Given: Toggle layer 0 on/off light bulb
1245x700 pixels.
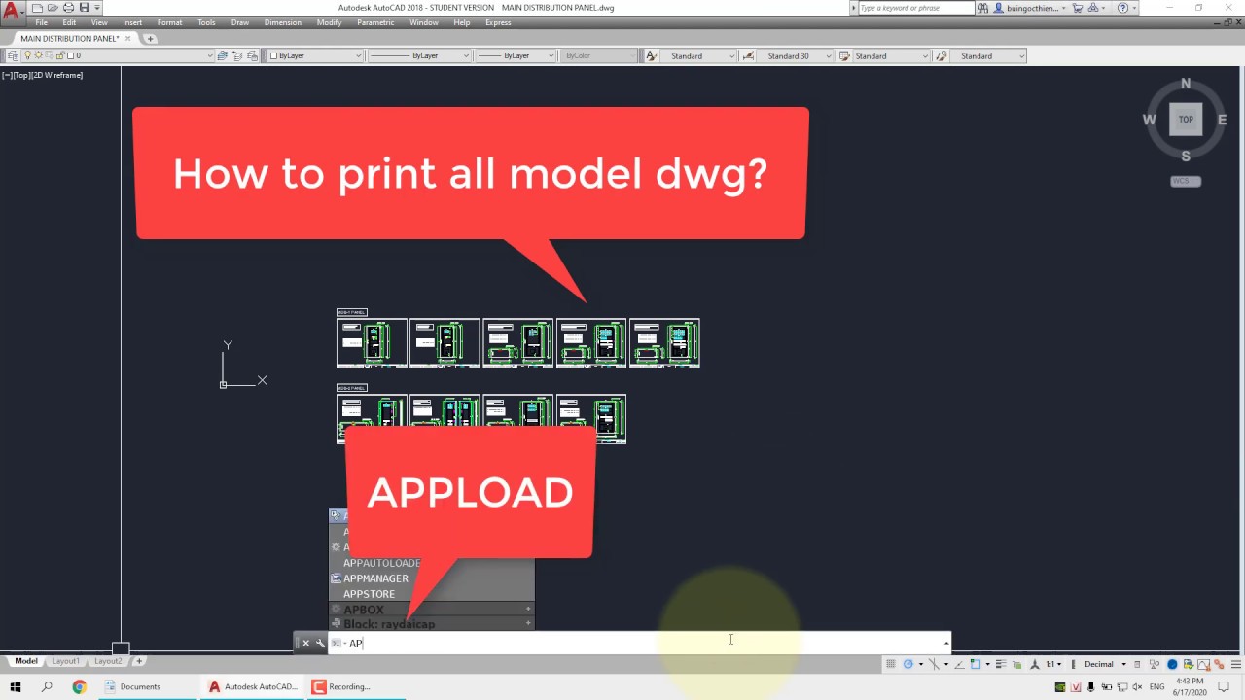Looking at the screenshot, I should (x=28, y=55).
